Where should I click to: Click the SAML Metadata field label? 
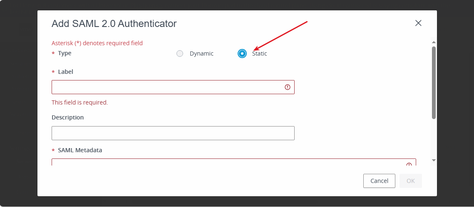[80, 150]
